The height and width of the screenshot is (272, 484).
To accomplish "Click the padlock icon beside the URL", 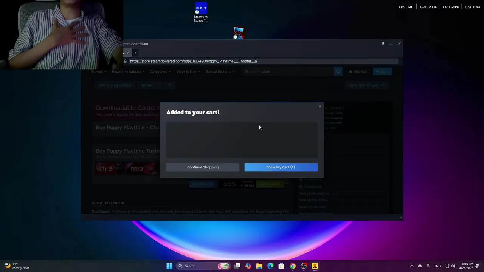I will (x=125, y=61).
